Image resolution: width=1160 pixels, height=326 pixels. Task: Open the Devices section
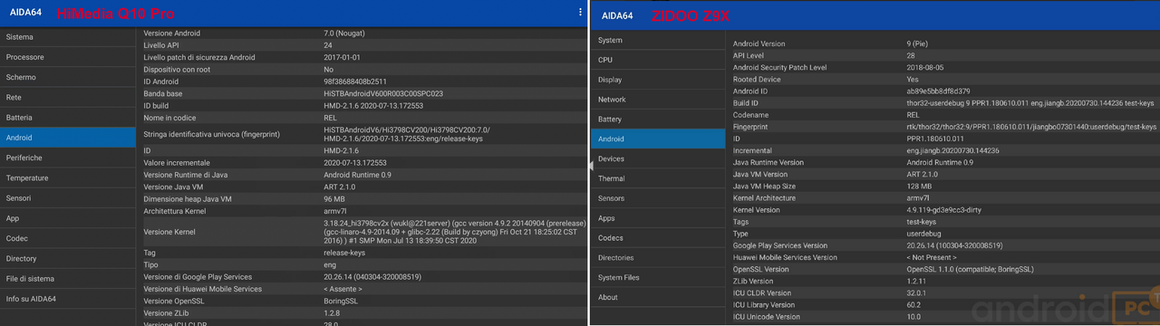[x=657, y=158]
